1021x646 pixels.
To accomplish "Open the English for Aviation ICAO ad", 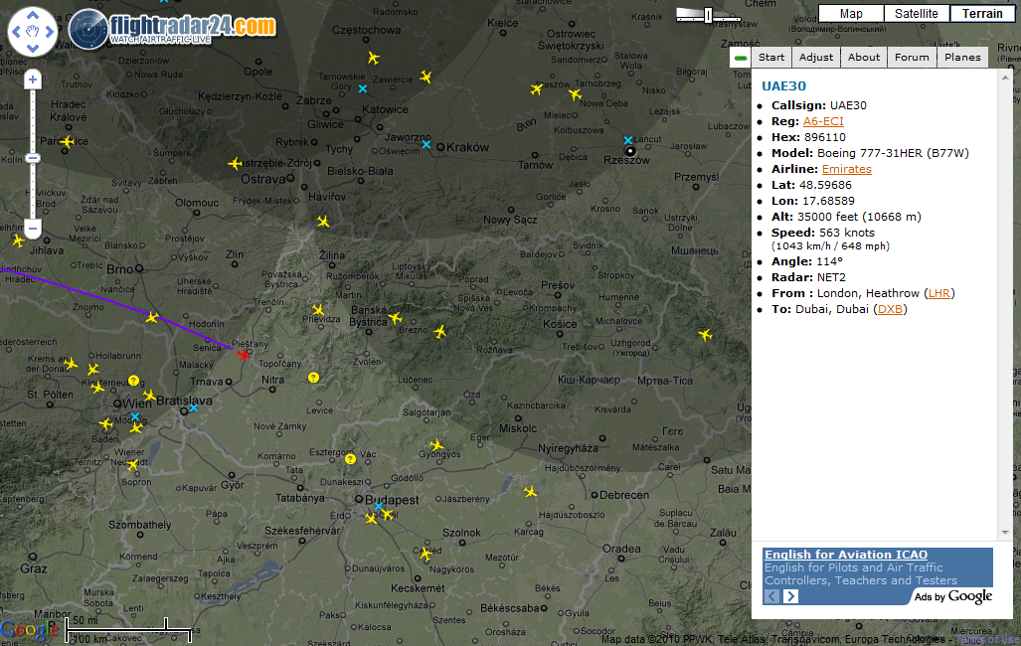I will pos(846,555).
